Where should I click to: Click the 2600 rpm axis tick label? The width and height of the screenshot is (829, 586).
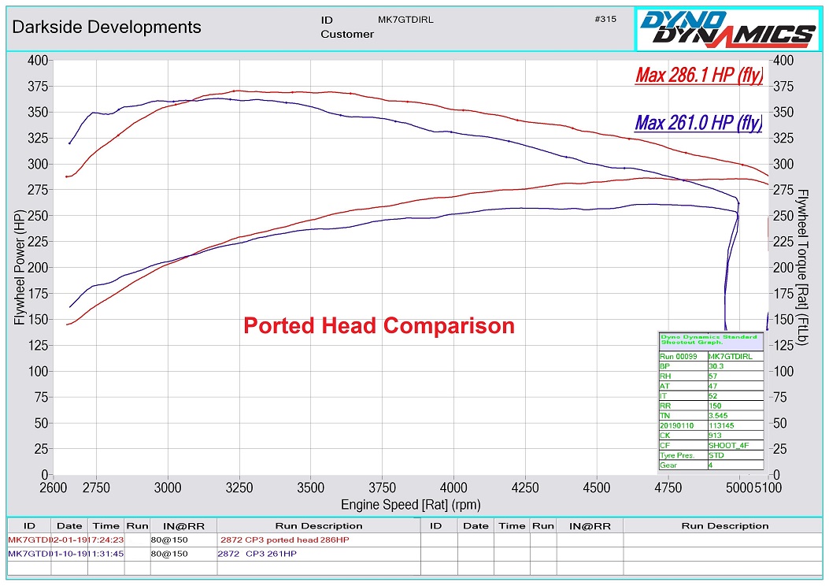coord(54,488)
